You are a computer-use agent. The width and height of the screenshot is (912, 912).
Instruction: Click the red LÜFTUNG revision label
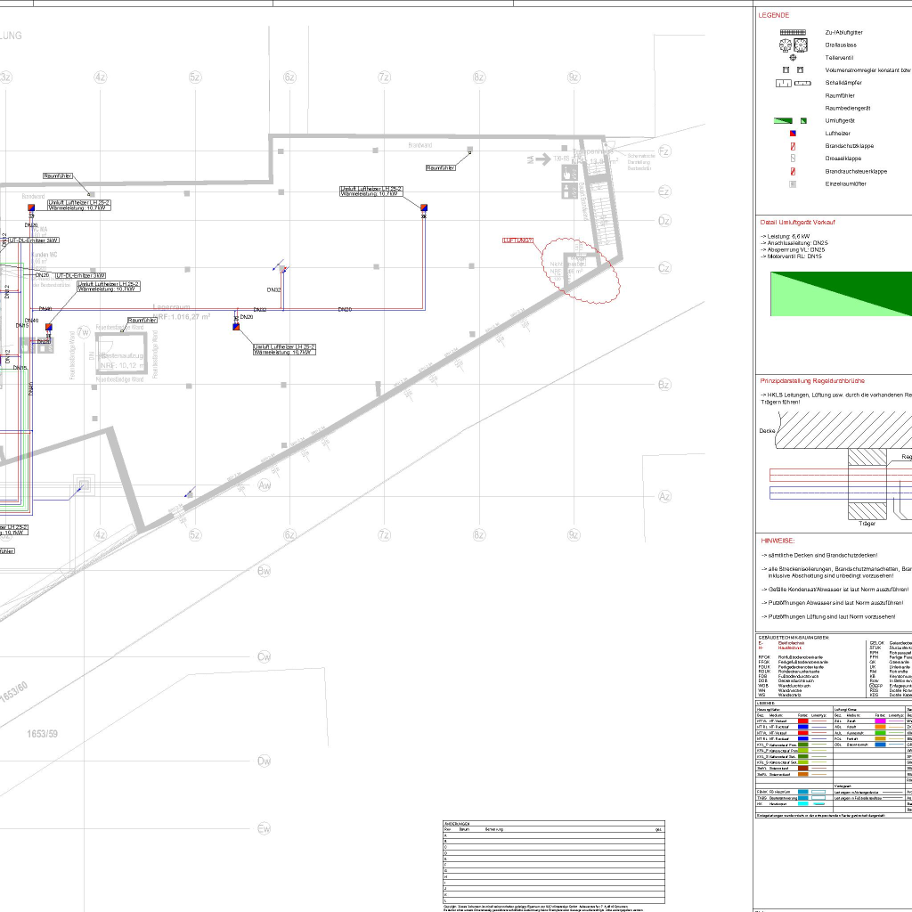(517, 240)
